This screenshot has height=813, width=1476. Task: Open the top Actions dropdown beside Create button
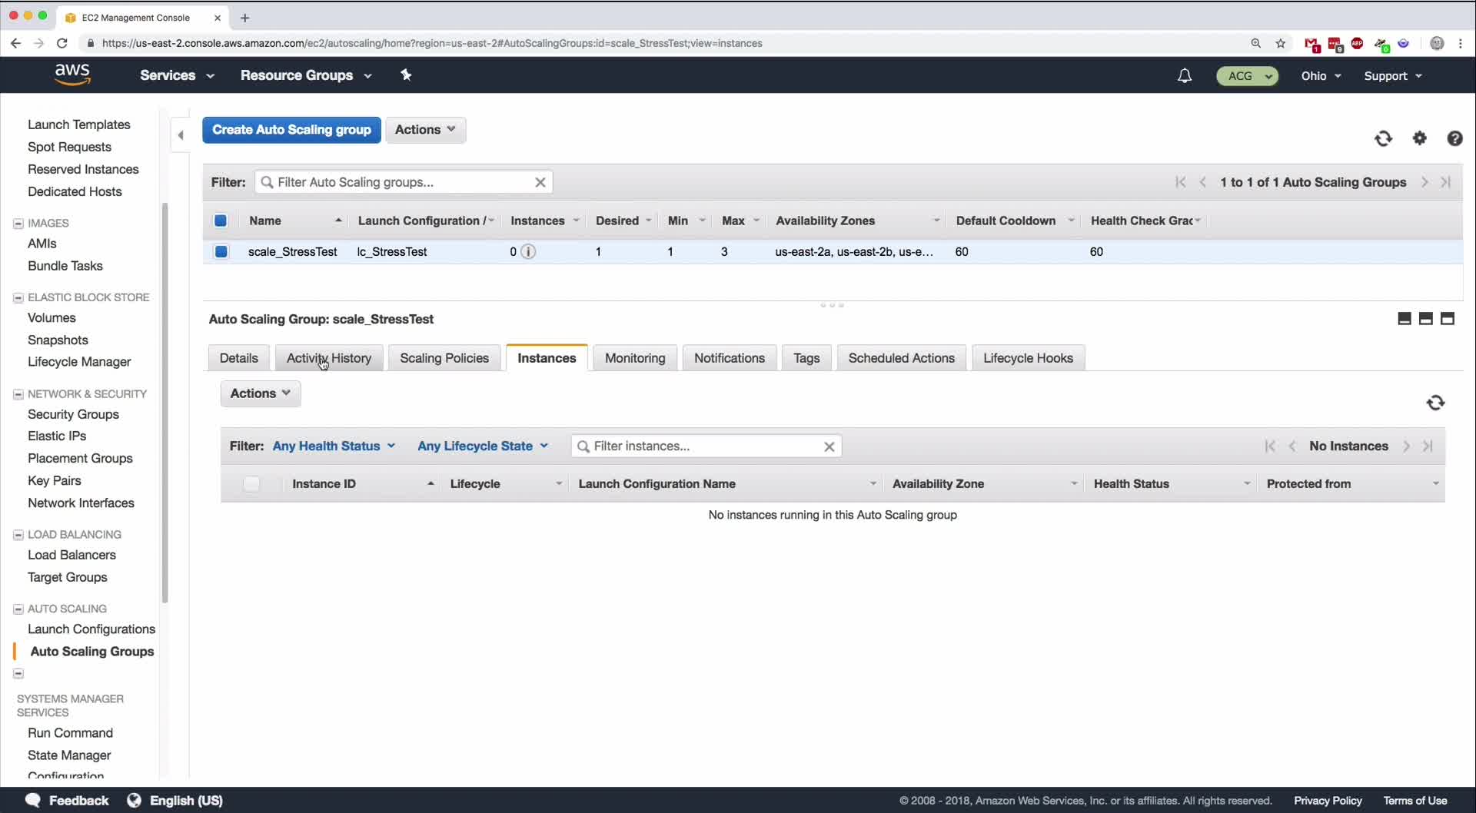pyautogui.click(x=425, y=130)
